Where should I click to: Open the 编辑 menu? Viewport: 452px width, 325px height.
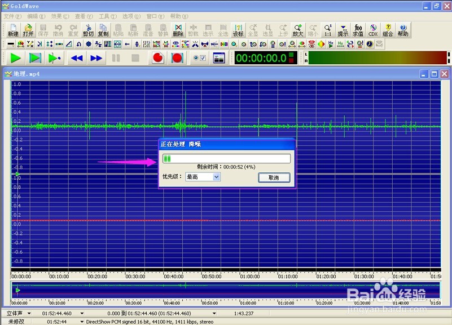(36, 16)
